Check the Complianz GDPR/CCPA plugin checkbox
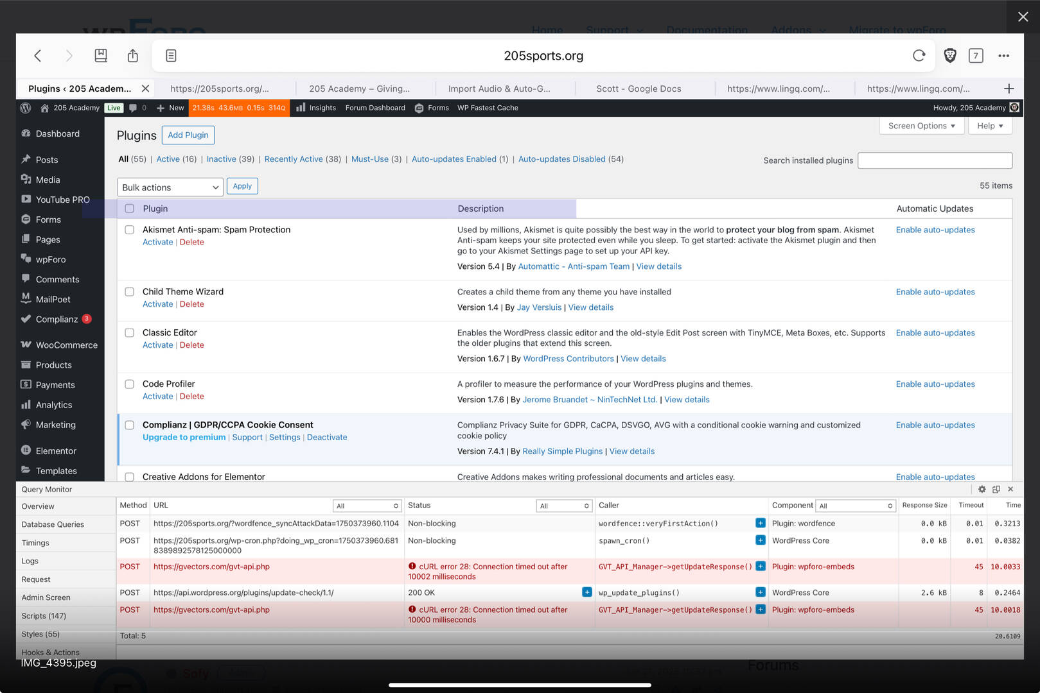This screenshot has width=1040, height=693. coord(130,425)
